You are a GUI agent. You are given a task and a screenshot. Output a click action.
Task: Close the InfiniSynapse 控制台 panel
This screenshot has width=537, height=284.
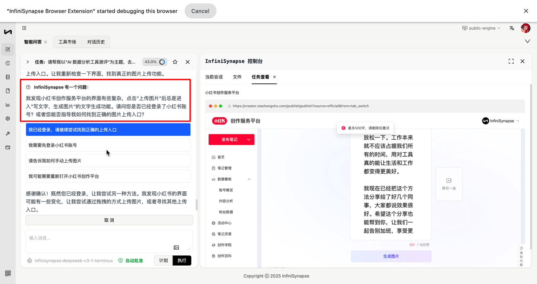(522, 61)
